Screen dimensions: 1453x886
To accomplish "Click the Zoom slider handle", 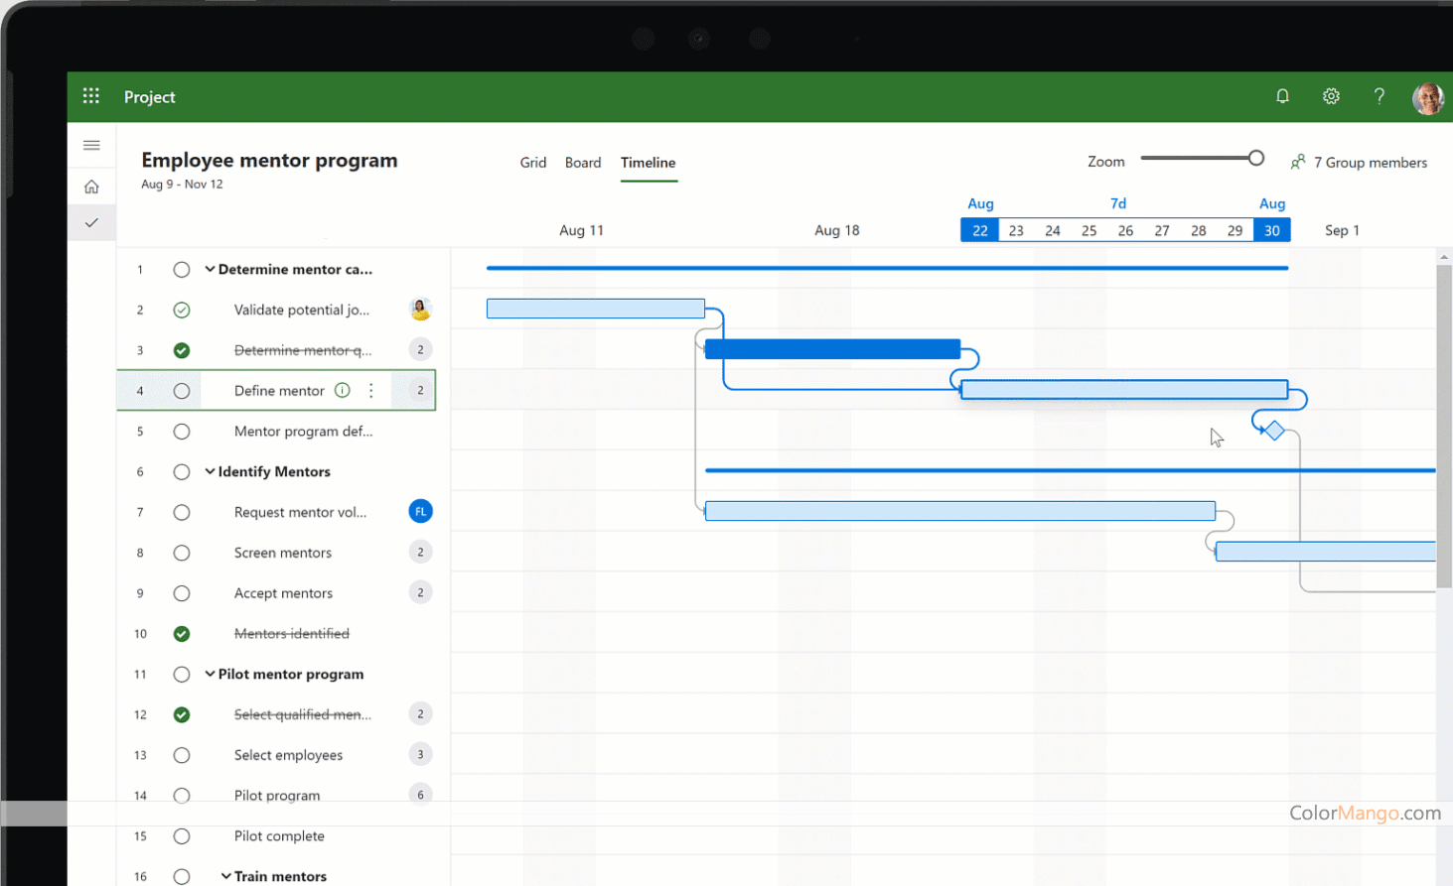I will point(1256,159).
